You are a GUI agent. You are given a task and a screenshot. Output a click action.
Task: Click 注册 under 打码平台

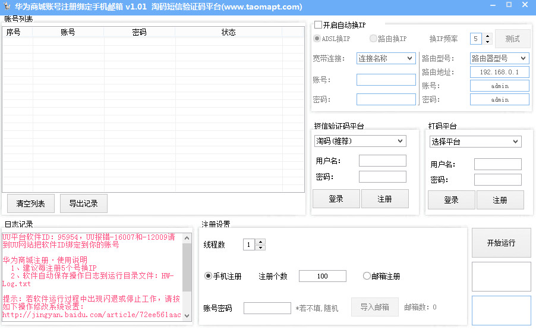(500, 200)
